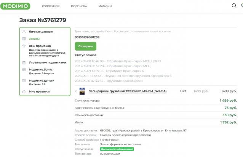Click the MODIMIO logo
This screenshot has width=243, height=157.
pos(15,6)
